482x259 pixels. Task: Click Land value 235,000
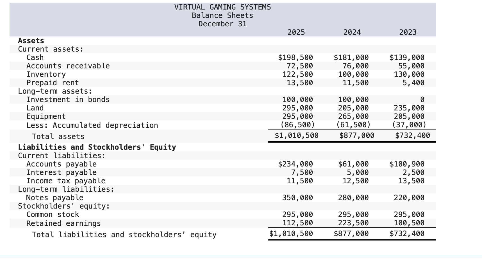pos(409,108)
